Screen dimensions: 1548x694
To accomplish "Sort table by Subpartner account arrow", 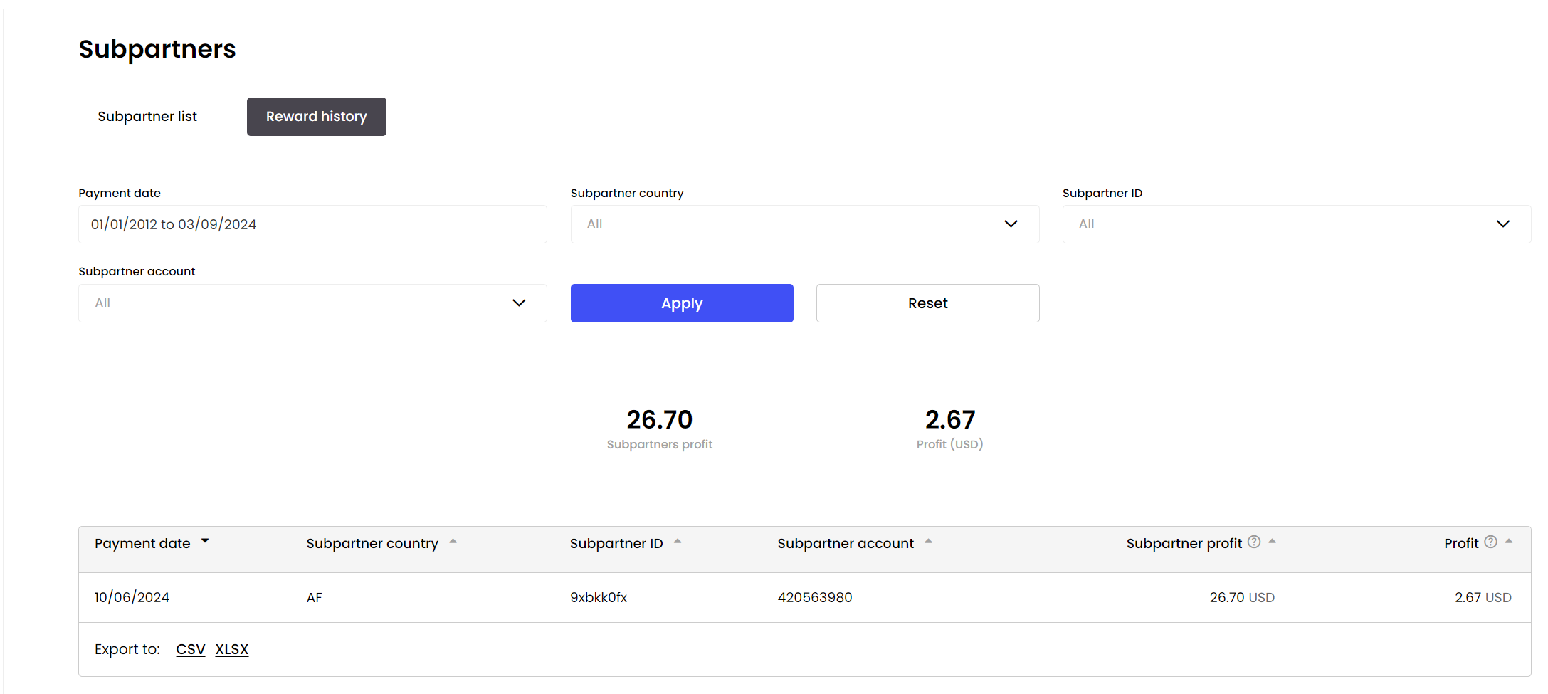I will (x=928, y=542).
